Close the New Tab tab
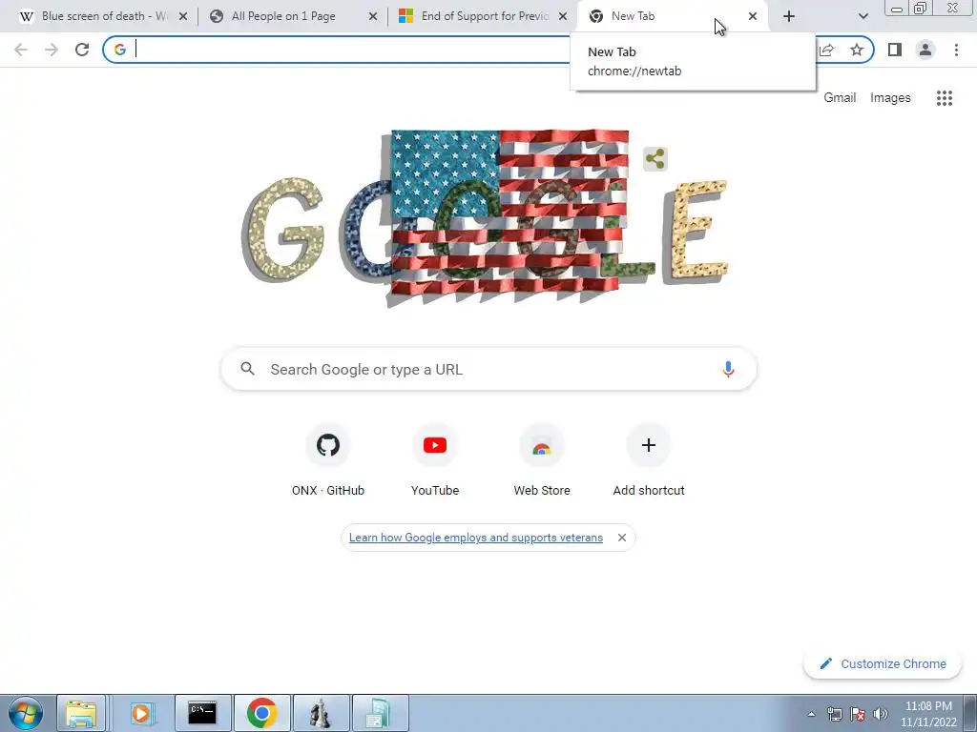The width and height of the screenshot is (977, 732). [x=753, y=16]
